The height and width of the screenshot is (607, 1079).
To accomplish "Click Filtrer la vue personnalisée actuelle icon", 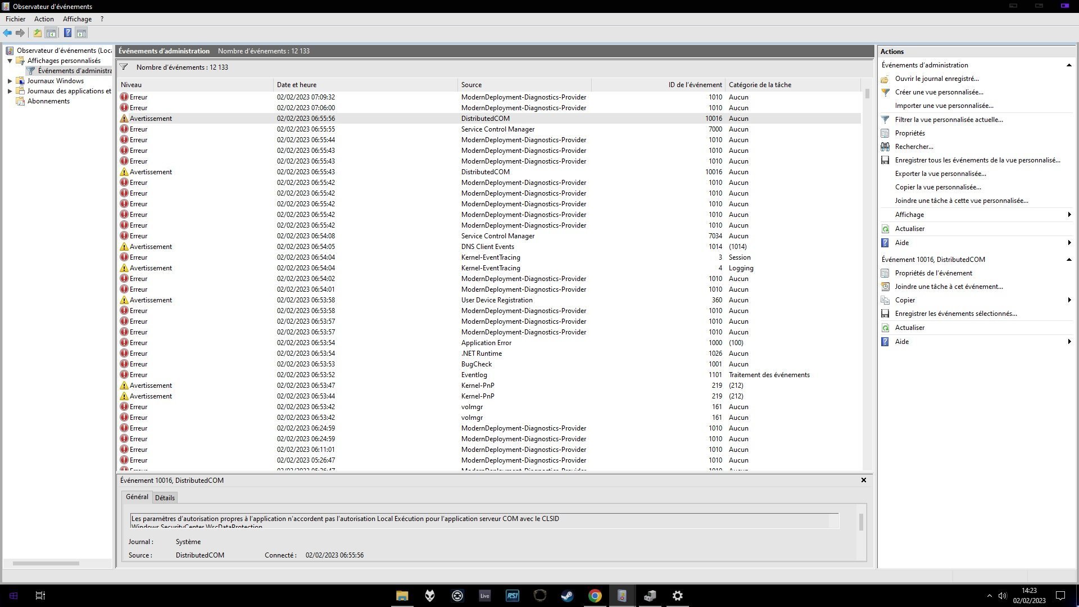I will coord(885,120).
